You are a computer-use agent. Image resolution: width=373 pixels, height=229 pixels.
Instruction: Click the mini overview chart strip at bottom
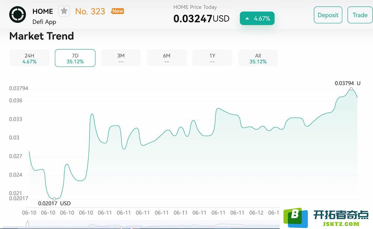click(x=153, y=224)
